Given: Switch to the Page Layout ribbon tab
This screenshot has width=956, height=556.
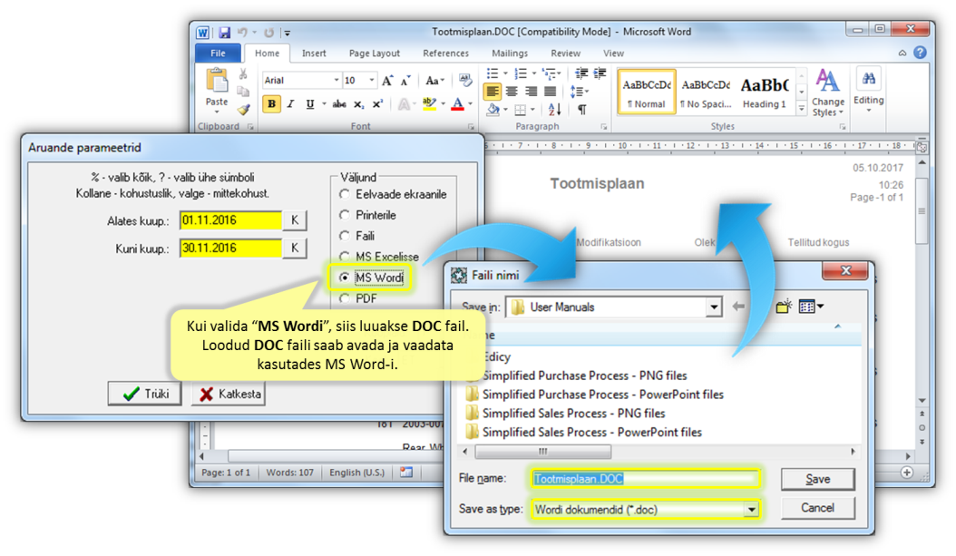Looking at the screenshot, I should [x=375, y=54].
